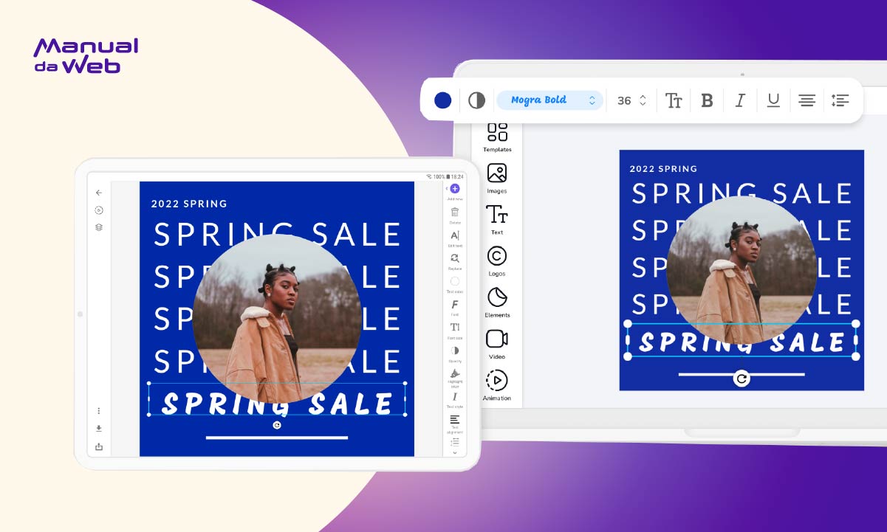Click the center align icon in floating toolbar
The height and width of the screenshot is (532, 887).
(806, 100)
